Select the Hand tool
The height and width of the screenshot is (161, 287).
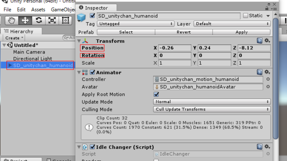12,20
